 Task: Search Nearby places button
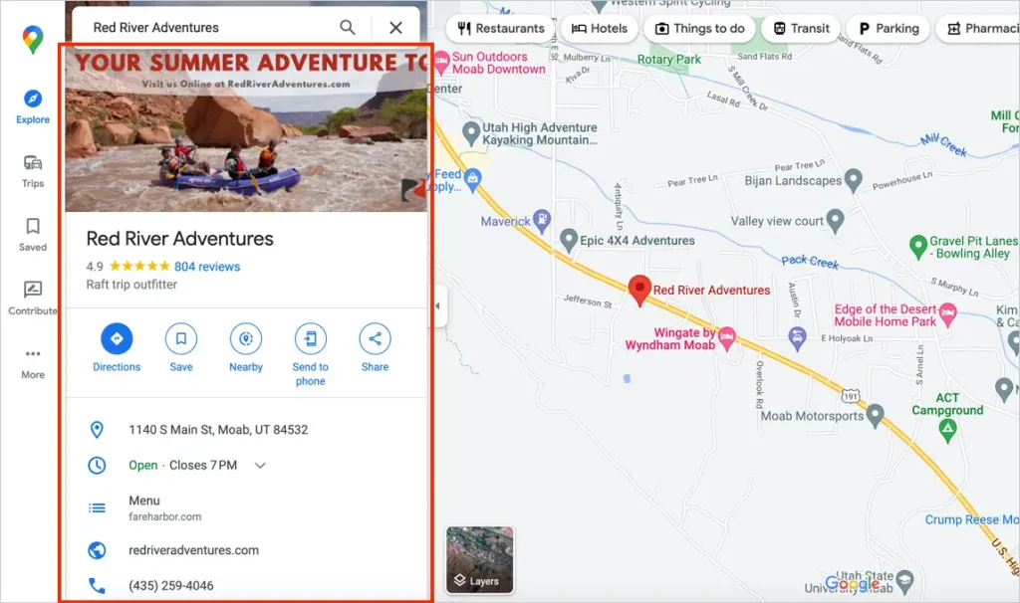pyautogui.click(x=246, y=347)
